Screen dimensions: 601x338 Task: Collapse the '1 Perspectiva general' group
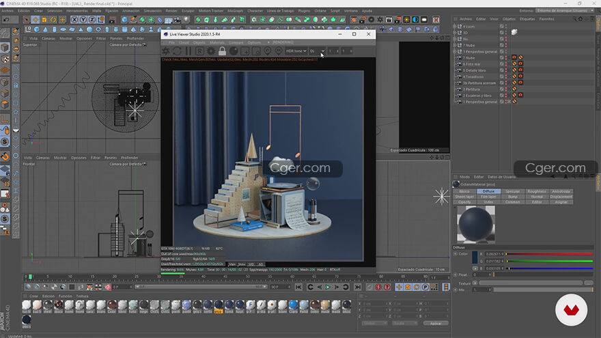coord(455,51)
